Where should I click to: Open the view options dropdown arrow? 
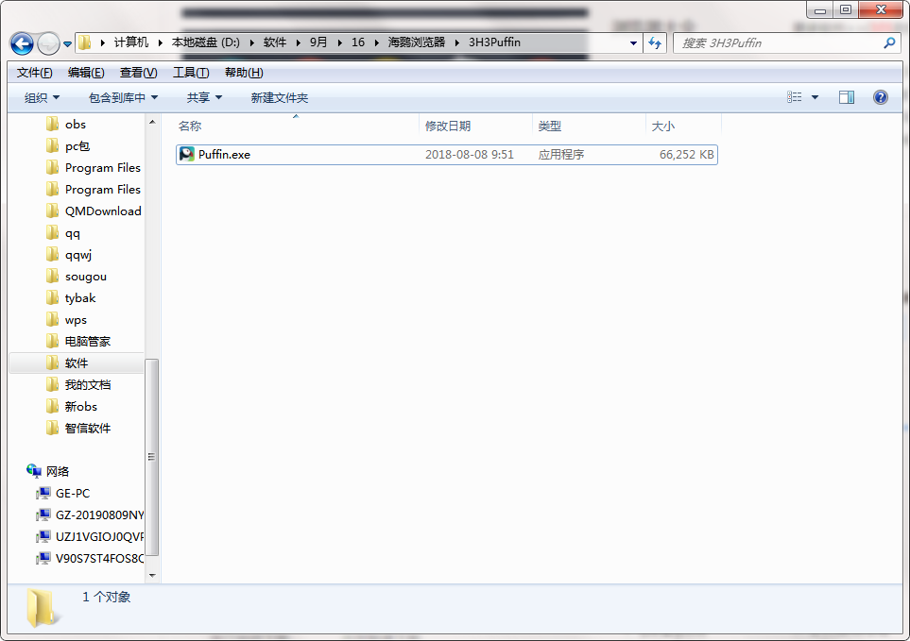[x=815, y=97]
